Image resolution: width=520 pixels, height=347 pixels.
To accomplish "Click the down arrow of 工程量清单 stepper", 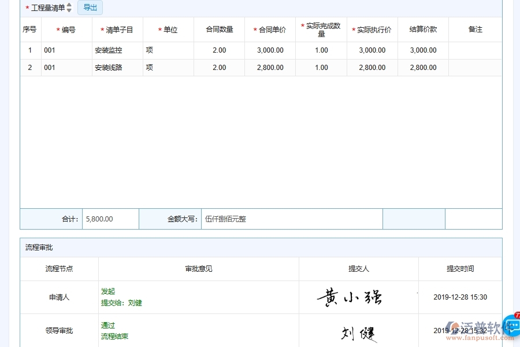I will click(x=69, y=10).
